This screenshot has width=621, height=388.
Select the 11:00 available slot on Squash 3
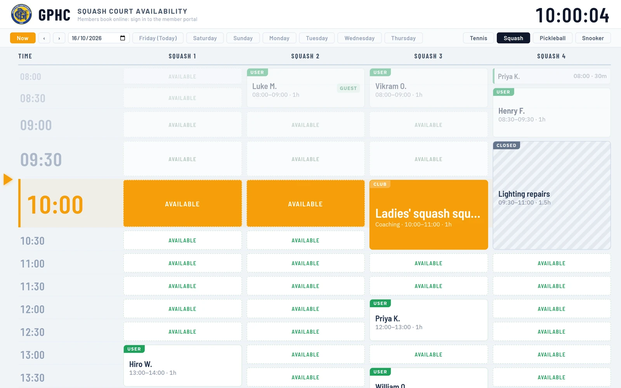pyautogui.click(x=428, y=263)
